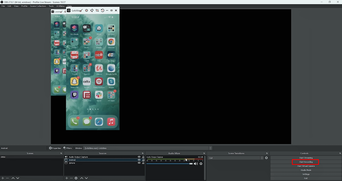Open the Tools menu

tap(51, 6)
